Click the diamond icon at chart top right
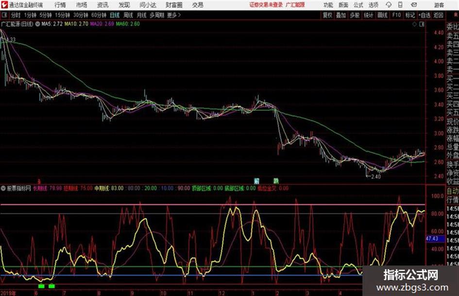The width and height of the screenshot is (459, 296). click(x=414, y=24)
